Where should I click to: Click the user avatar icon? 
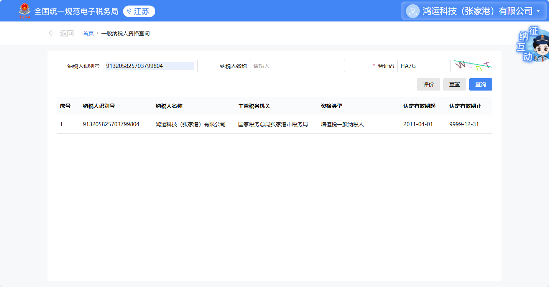click(413, 11)
